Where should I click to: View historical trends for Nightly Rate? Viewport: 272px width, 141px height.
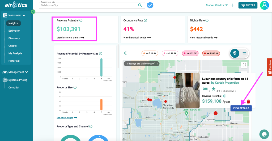(204, 37)
